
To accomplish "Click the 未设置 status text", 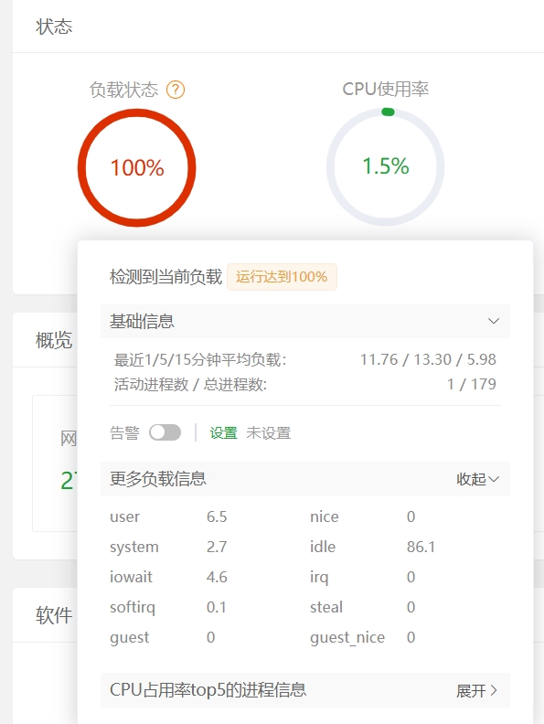I will (x=269, y=433).
